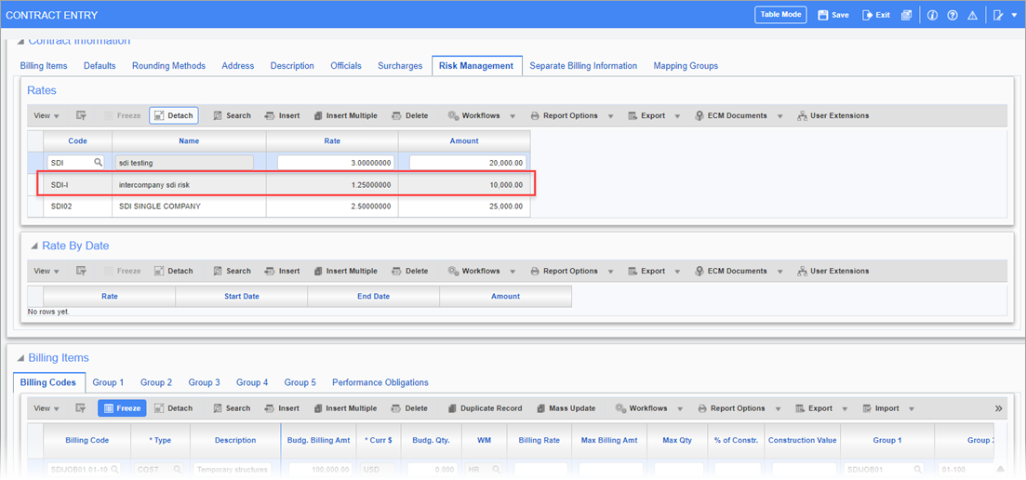Click the 'SDI SINGLE COMPANY' name cell

[189, 206]
